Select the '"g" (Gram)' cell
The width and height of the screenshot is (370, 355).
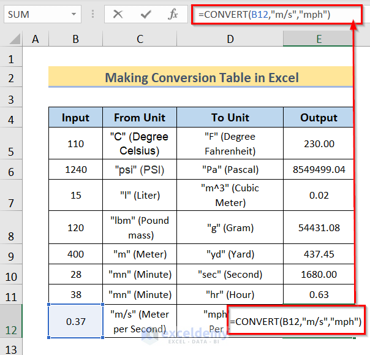click(x=230, y=227)
